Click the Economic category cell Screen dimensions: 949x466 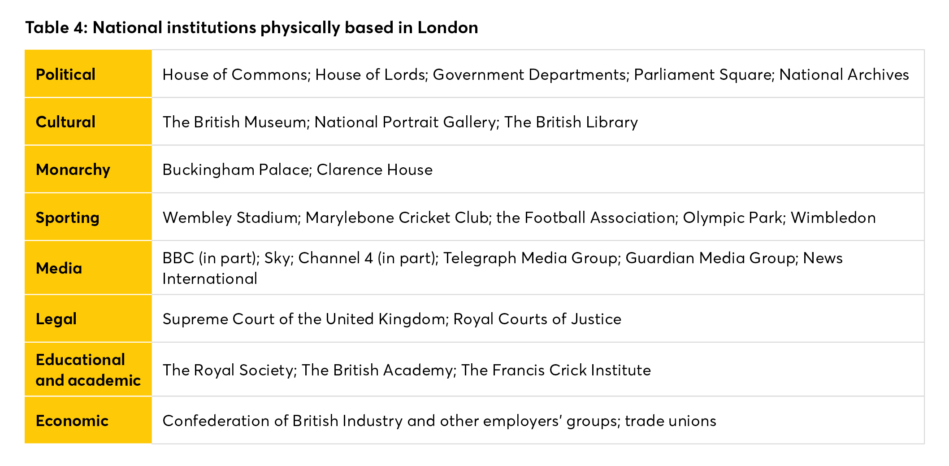pyautogui.click(x=72, y=421)
